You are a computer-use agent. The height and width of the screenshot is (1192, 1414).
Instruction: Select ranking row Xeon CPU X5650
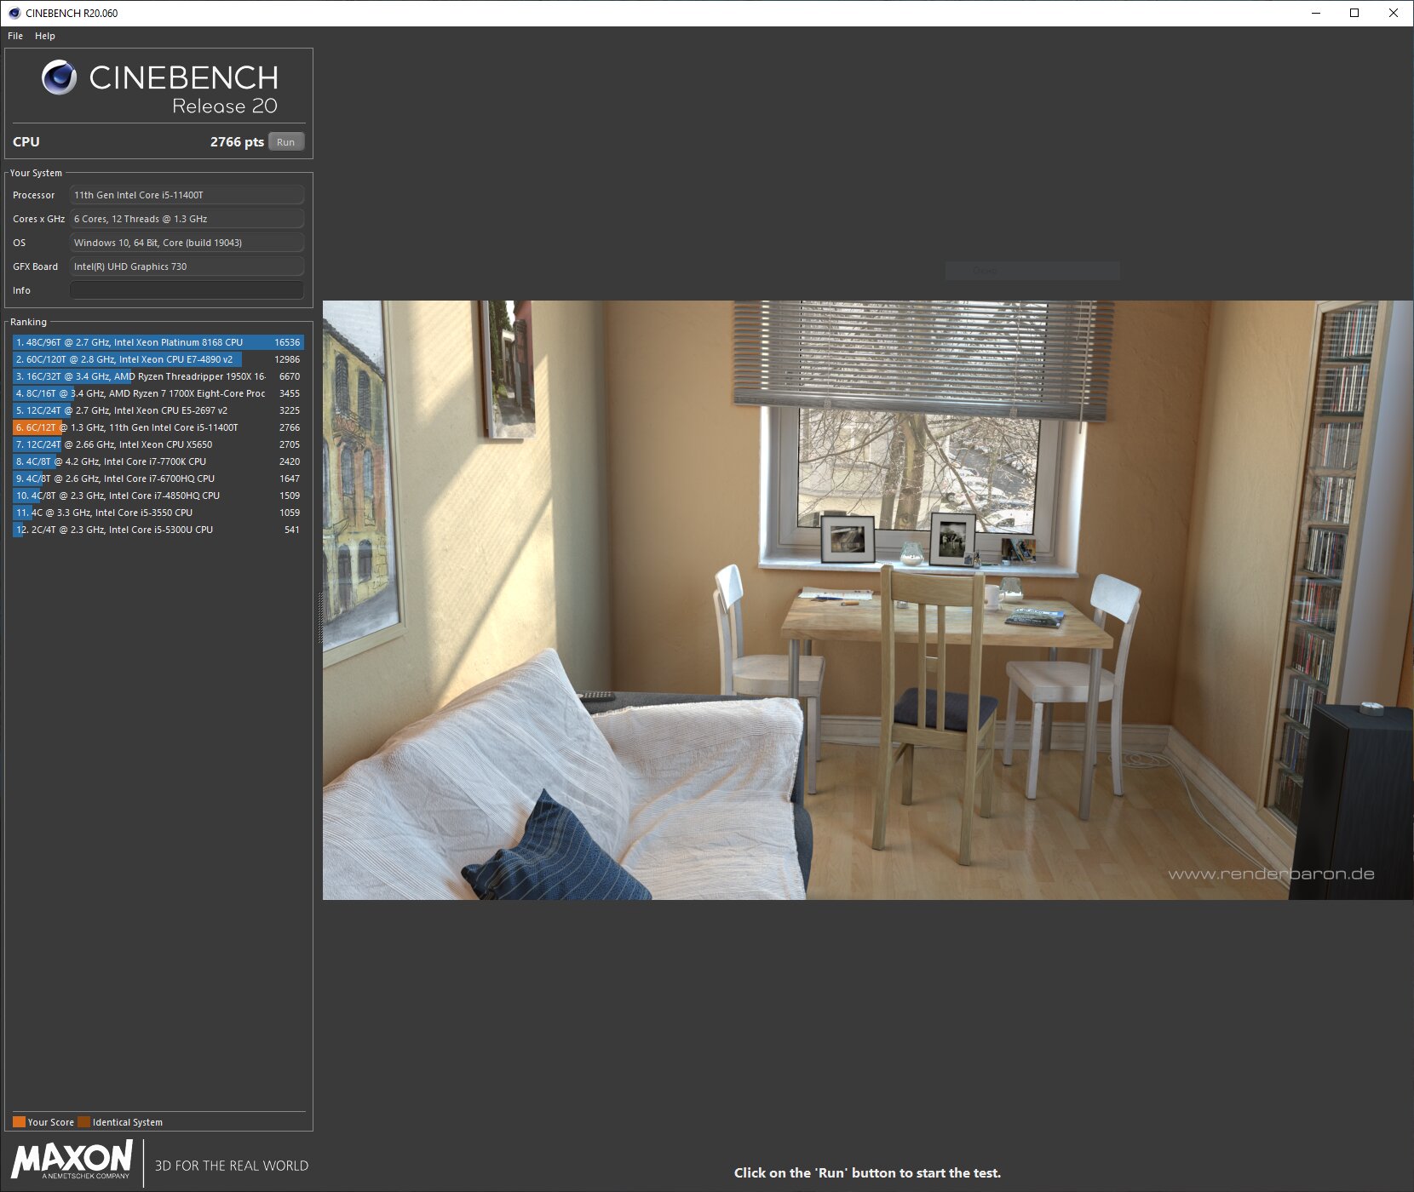158,444
